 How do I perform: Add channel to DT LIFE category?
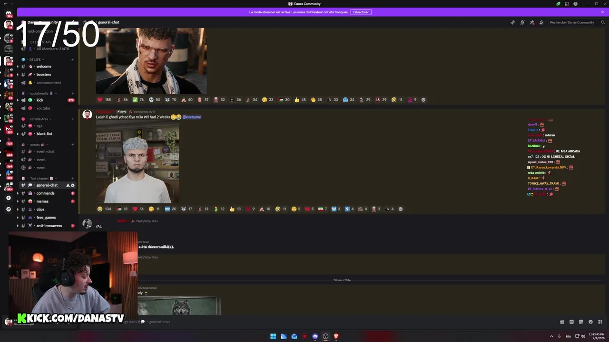[73, 60]
